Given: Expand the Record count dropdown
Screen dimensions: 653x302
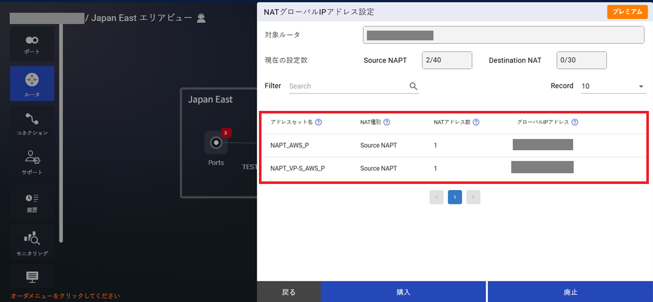Looking at the screenshot, I should [641, 86].
